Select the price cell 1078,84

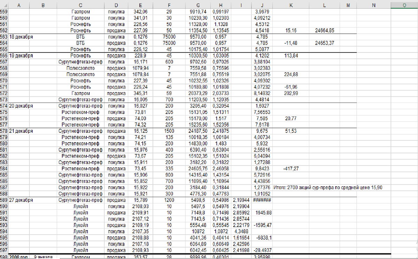pyautogui.click(x=140, y=74)
